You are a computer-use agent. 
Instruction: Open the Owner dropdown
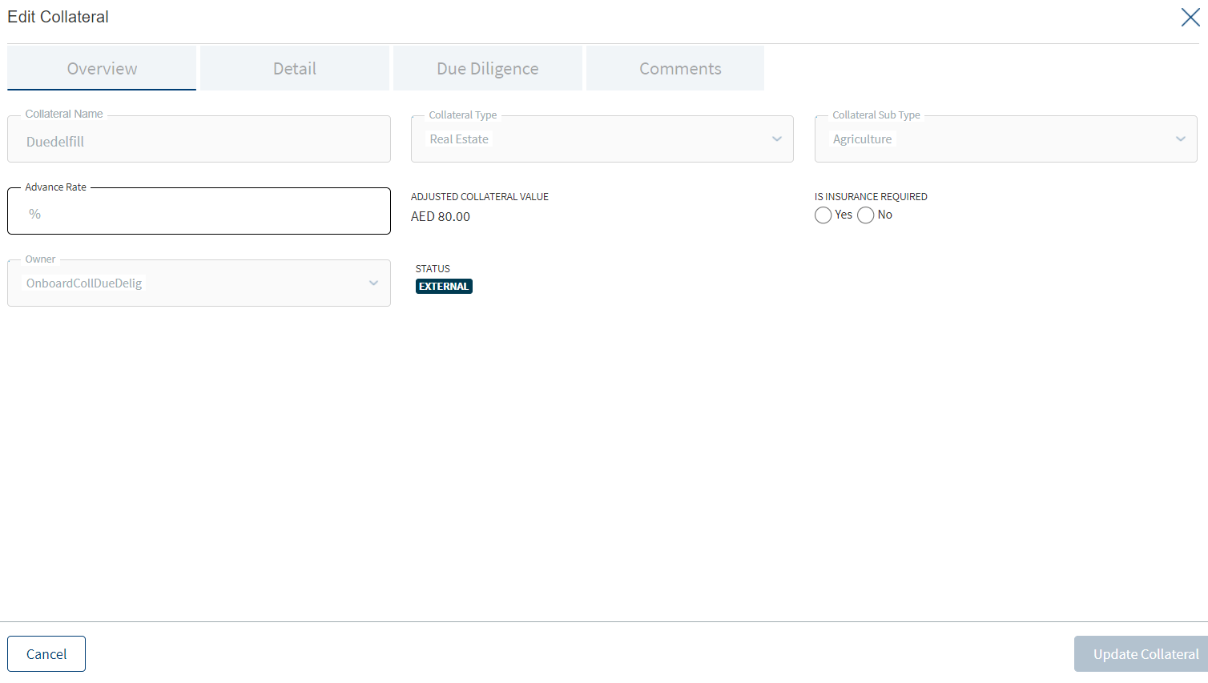pos(199,283)
